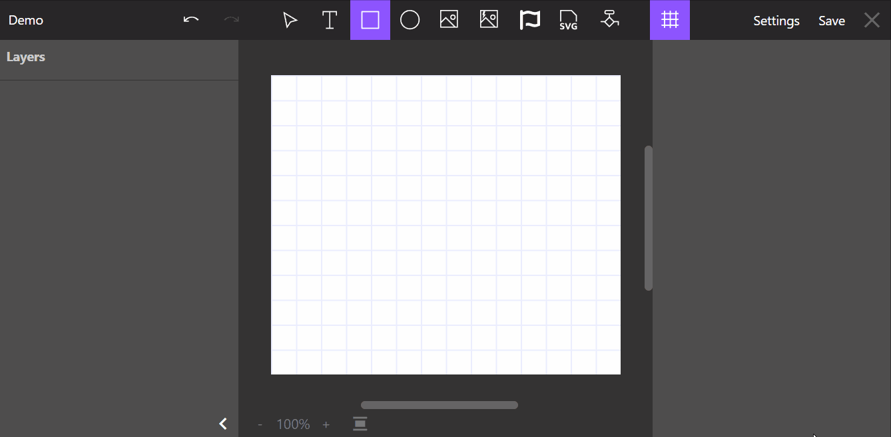The image size is (891, 437).
Task: Toggle the grid display off
Action: tap(670, 20)
